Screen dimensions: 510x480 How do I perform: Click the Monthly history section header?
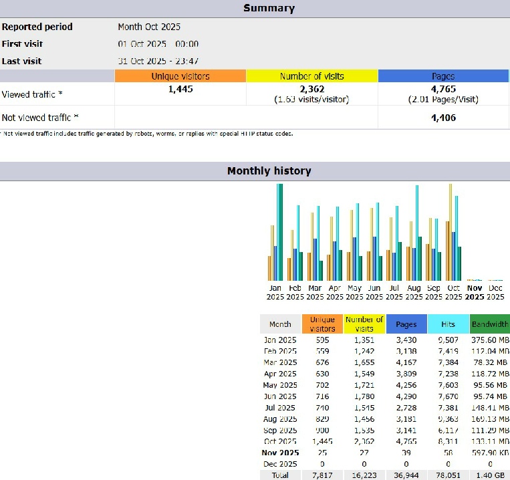[x=269, y=171]
